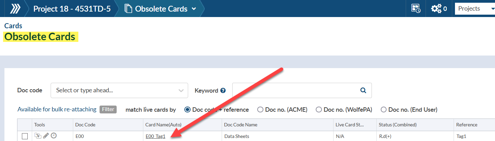Expand the Obsolete Cards breadcrumb dropdown
The width and height of the screenshot is (495, 141).
click(194, 9)
